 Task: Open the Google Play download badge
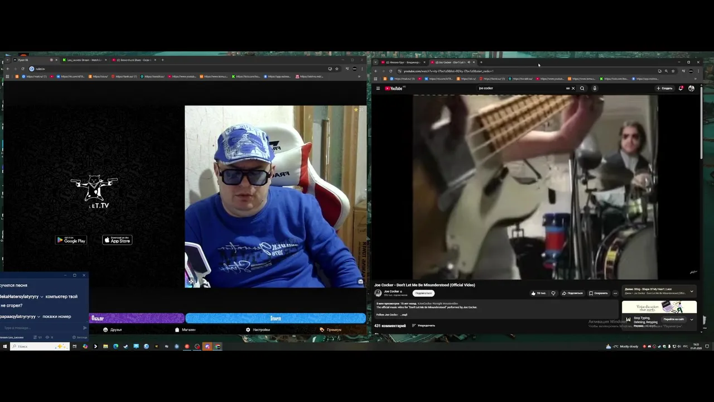point(71,240)
